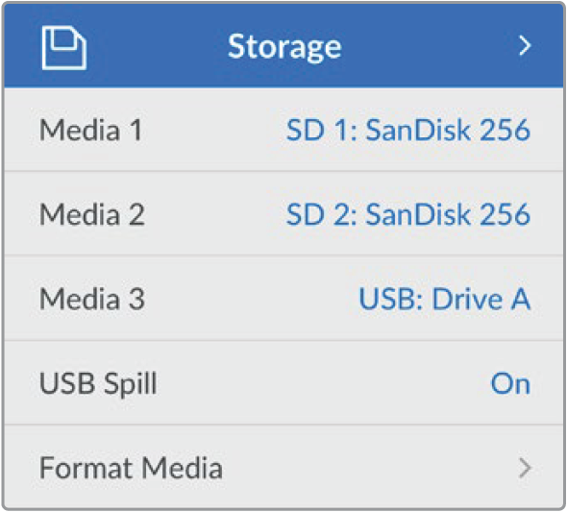Click the Media 2 label
The height and width of the screenshot is (512, 567).
click(x=92, y=214)
